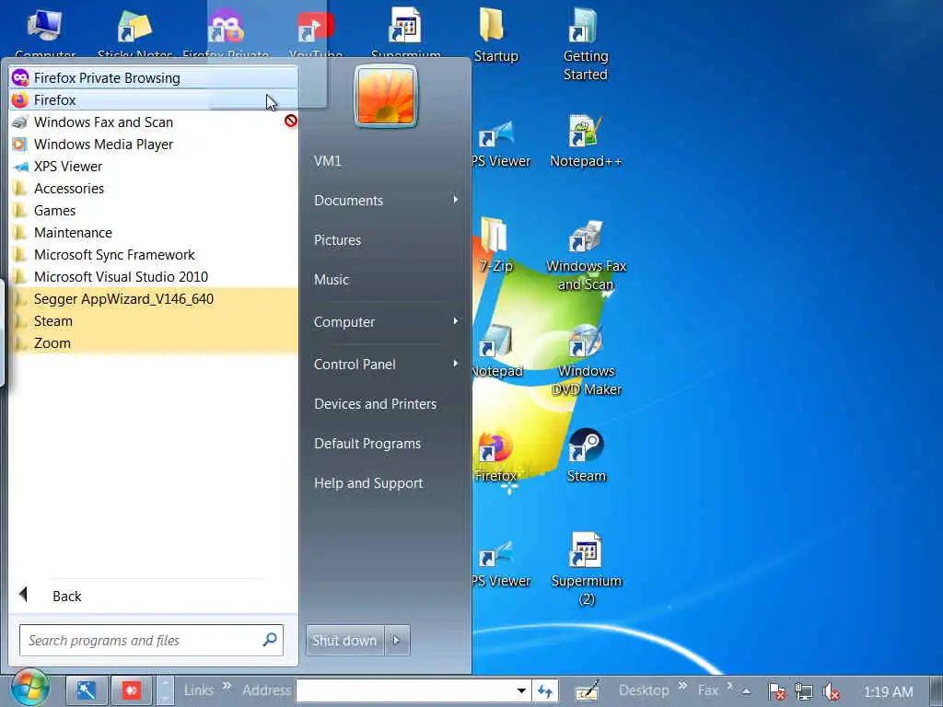The image size is (943, 707).
Task: Start Windows Media Player from programs list
Action: click(x=154, y=145)
